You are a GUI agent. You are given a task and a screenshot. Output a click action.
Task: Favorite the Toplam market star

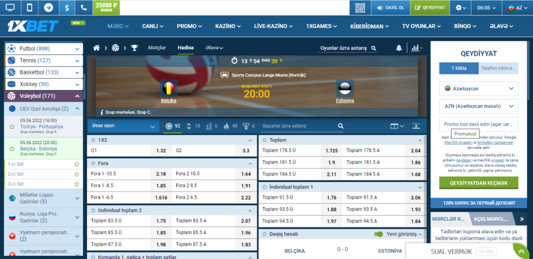pos(264,140)
